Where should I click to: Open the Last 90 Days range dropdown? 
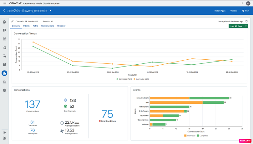tap(238, 26)
